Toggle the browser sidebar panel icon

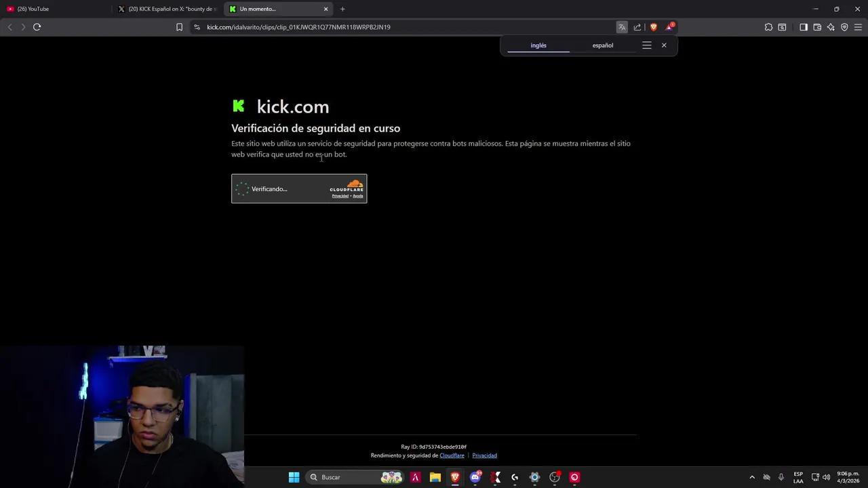[x=804, y=27]
